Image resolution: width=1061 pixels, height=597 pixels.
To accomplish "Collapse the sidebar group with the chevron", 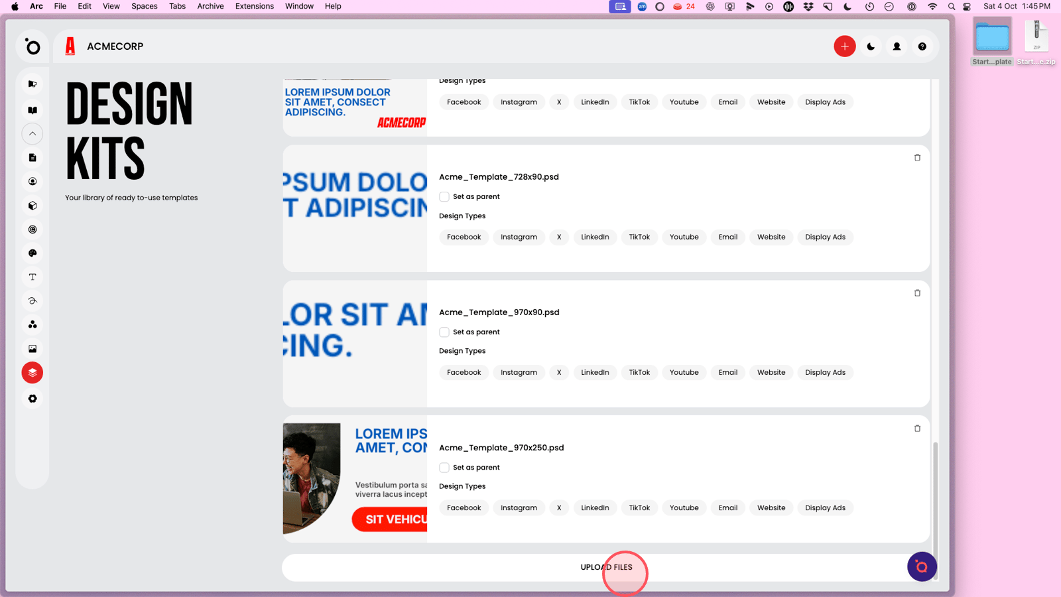I will click(32, 134).
